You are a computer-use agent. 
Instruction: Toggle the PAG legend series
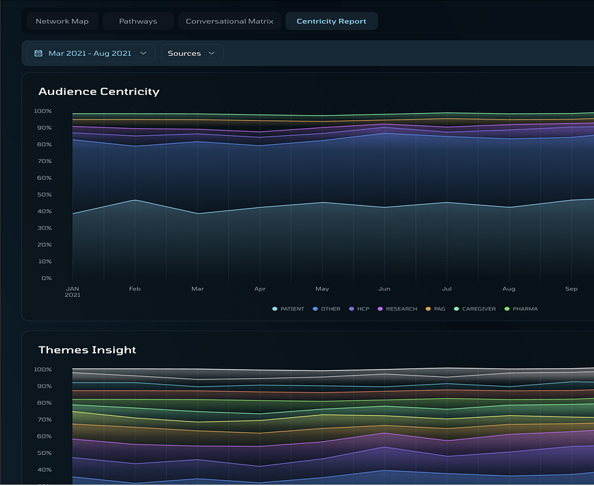click(435, 309)
